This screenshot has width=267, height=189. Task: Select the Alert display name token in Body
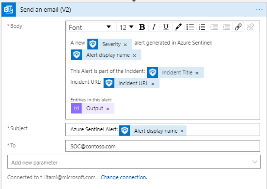pos(106,55)
